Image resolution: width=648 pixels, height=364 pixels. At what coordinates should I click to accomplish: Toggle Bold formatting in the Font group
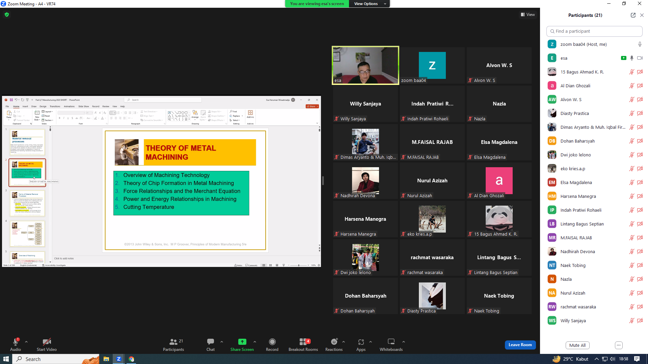(x=59, y=118)
